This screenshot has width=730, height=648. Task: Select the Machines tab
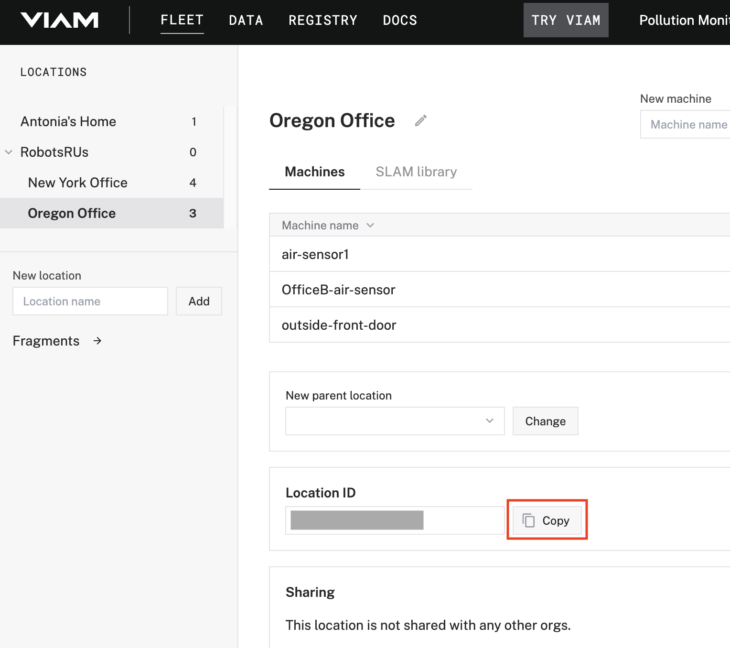click(x=314, y=172)
